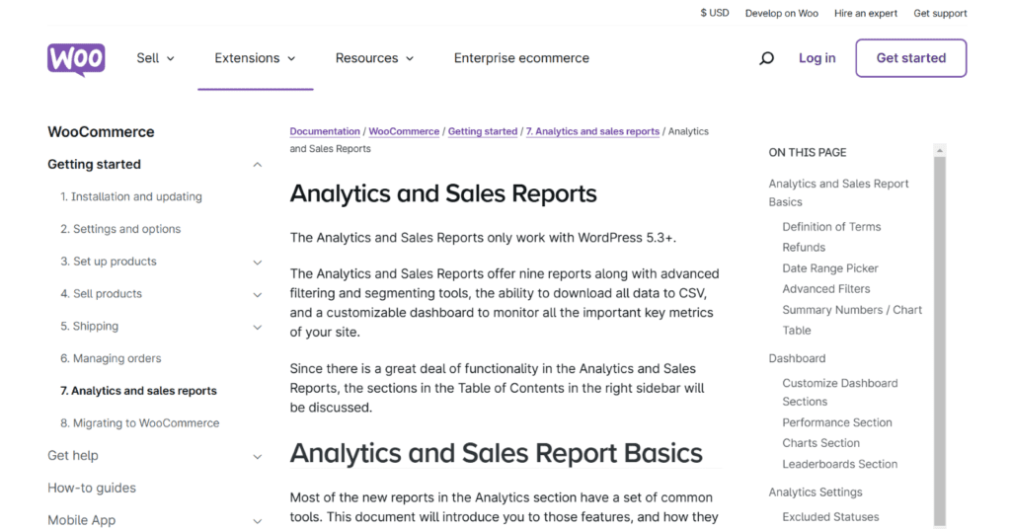Click the Get started button

pyautogui.click(x=911, y=58)
